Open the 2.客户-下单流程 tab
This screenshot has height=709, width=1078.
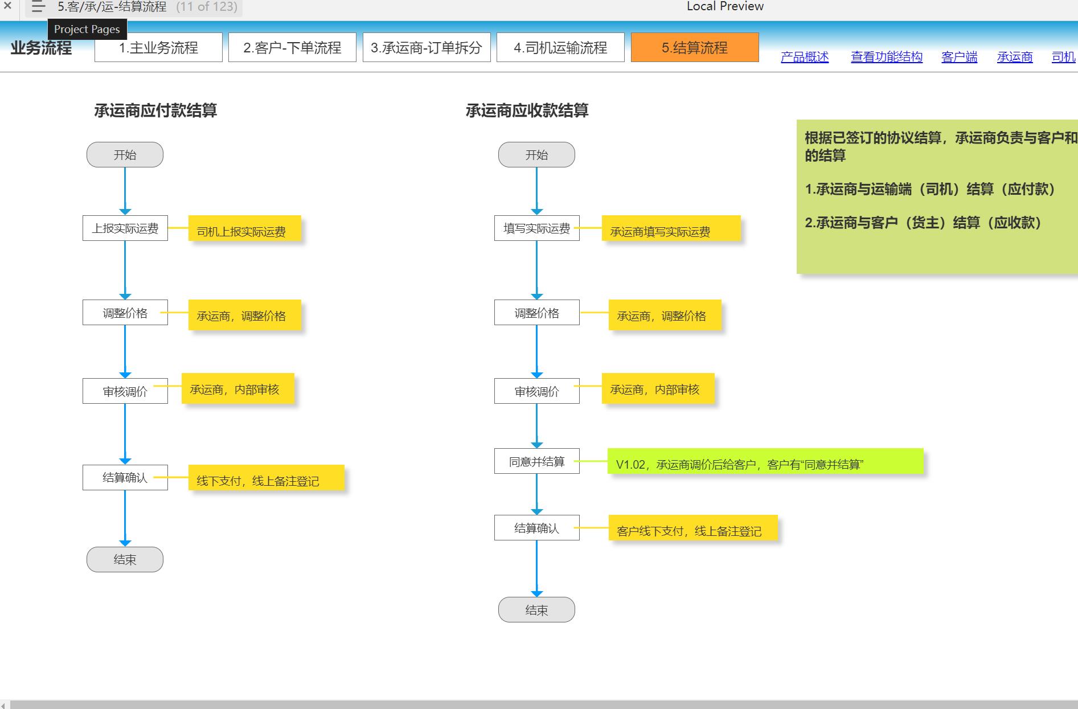click(x=292, y=47)
